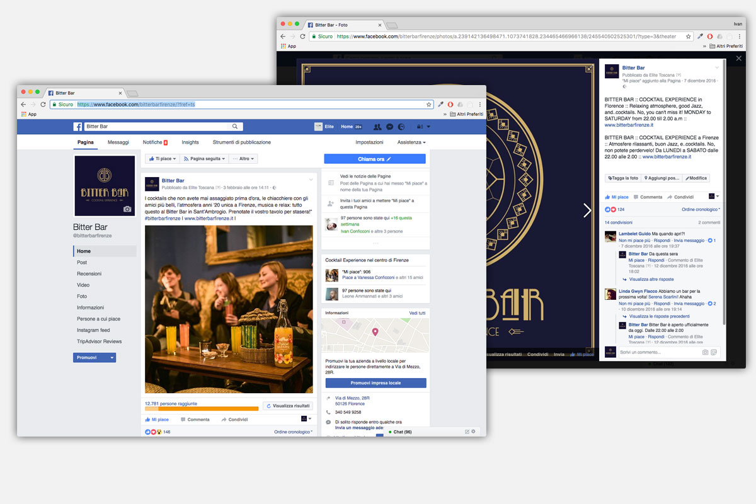Open Chrome menu in the Foto window
This screenshot has width=756, height=504.
point(740,37)
